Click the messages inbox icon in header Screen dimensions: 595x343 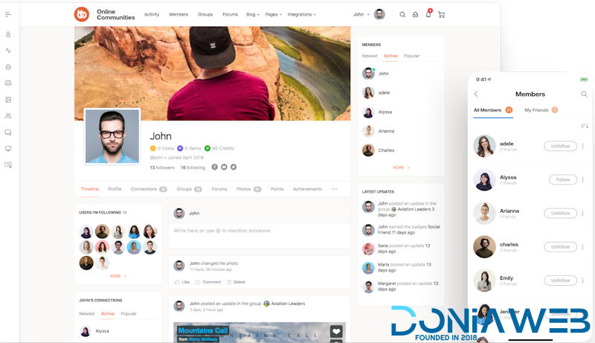[415, 14]
